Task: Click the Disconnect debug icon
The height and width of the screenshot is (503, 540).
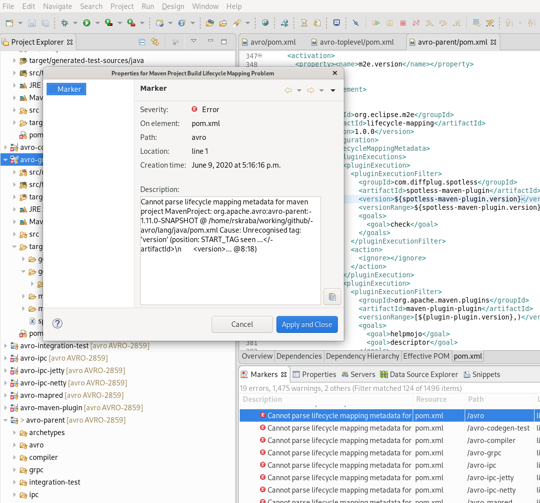Action: (x=416, y=23)
